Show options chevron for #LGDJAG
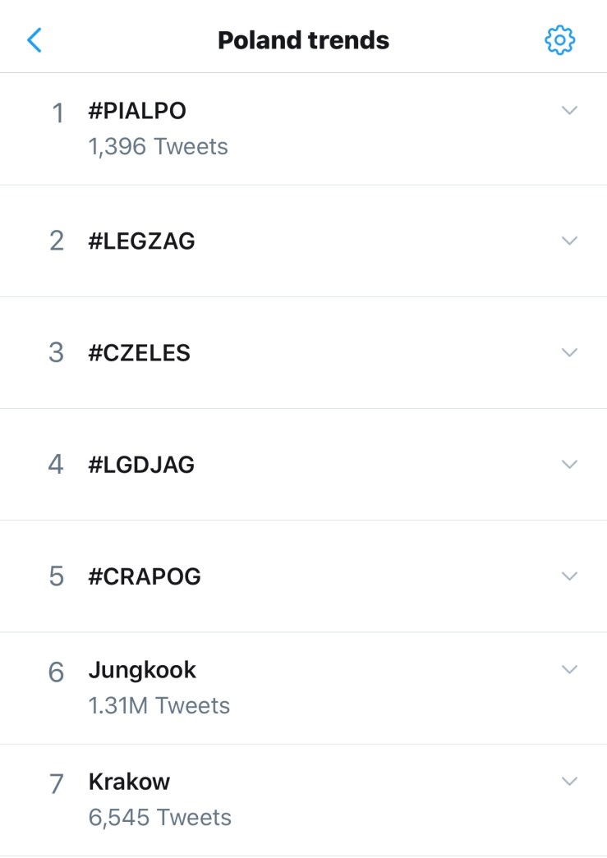Viewport: 607px width, 858px height. point(569,464)
